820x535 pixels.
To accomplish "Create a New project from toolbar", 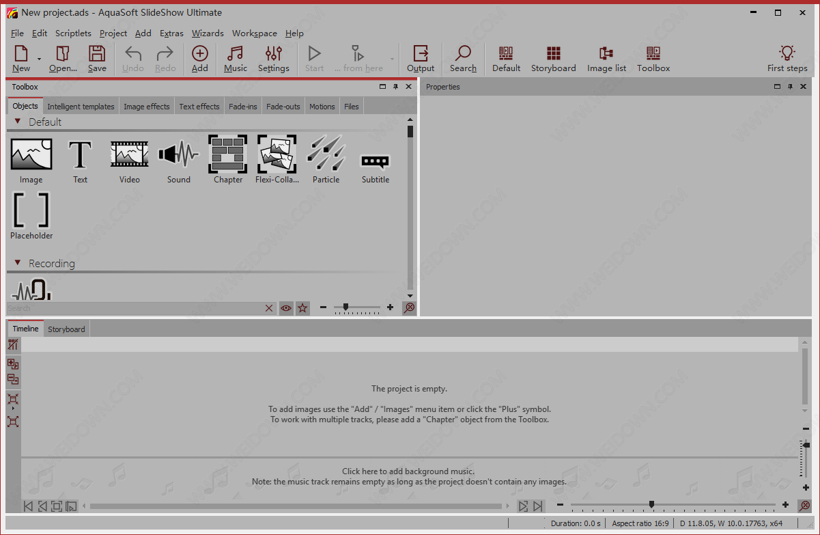I will pyautogui.click(x=21, y=59).
